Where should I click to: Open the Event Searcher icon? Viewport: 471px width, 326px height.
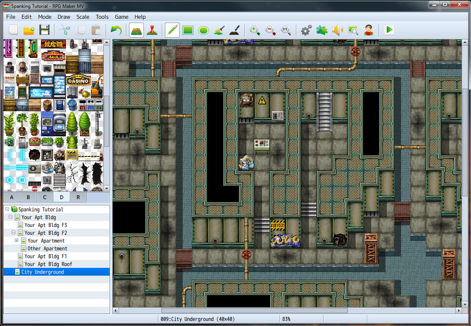[353, 30]
